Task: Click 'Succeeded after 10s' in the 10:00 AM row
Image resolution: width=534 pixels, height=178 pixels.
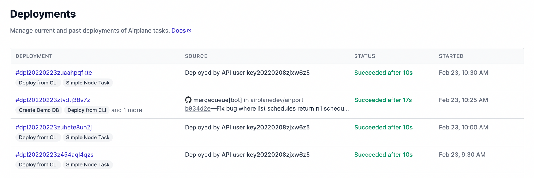Action: 383,127
